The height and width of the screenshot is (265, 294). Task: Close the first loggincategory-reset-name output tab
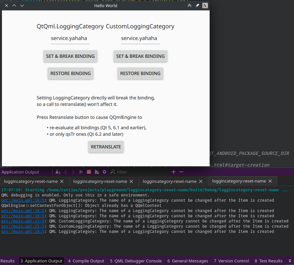click(x=62, y=181)
